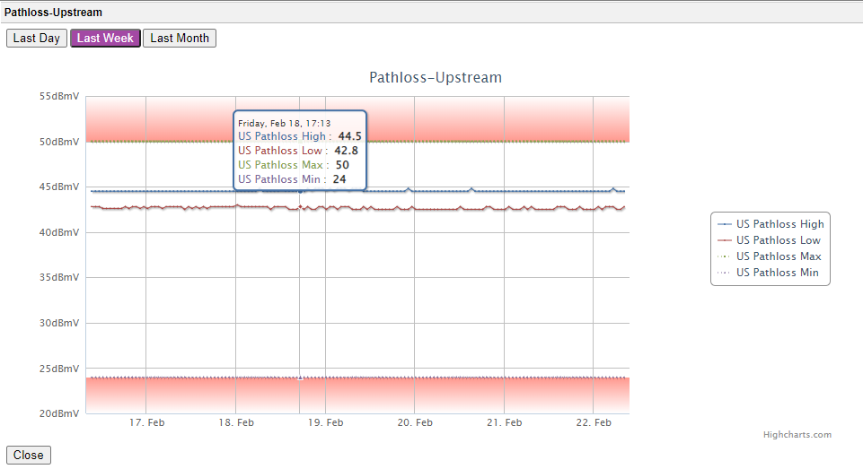
Task: Click the 20. Feb date label
Action: [415, 422]
